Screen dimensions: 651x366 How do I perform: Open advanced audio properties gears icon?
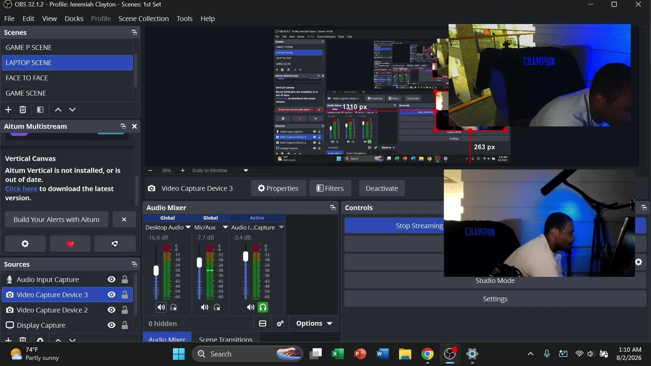pyautogui.click(x=280, y=323)
